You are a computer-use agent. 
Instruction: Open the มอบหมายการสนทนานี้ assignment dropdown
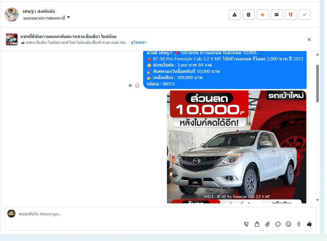click(47, 18)
